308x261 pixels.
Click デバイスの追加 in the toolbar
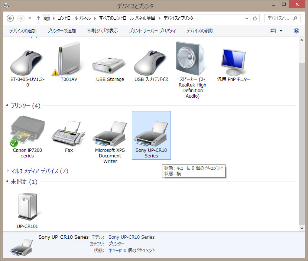[23, 31]
